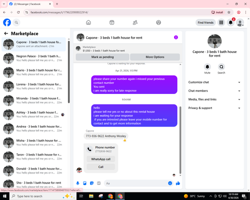Viewport: 250px width, 200px height.
Task: Open Lorena conversation in list
Action: pos(33,86)
